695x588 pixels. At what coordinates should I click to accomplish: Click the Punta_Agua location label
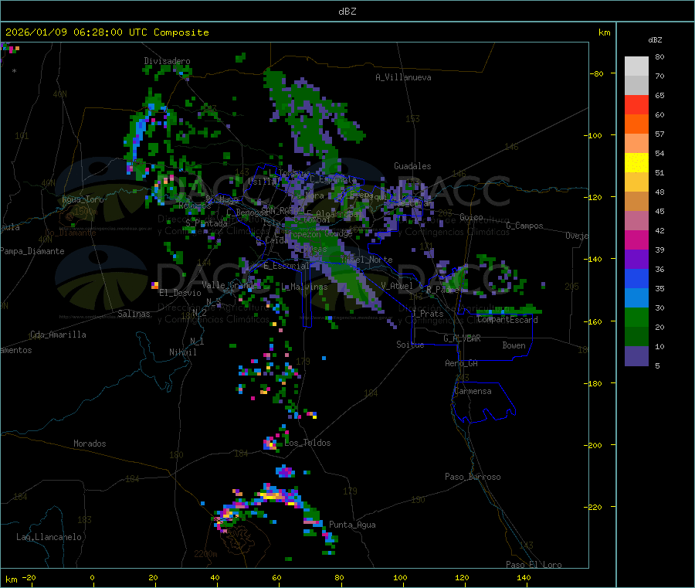tap(352, 525)
